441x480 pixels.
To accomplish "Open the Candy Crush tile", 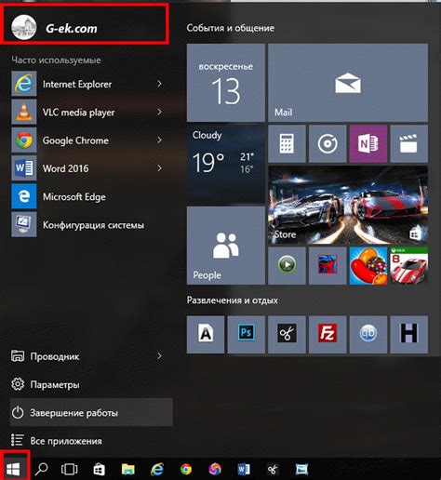I will click(x=368, y=266).
